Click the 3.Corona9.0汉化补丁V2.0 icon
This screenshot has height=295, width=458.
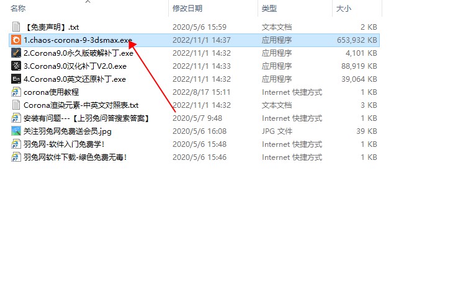16,66
